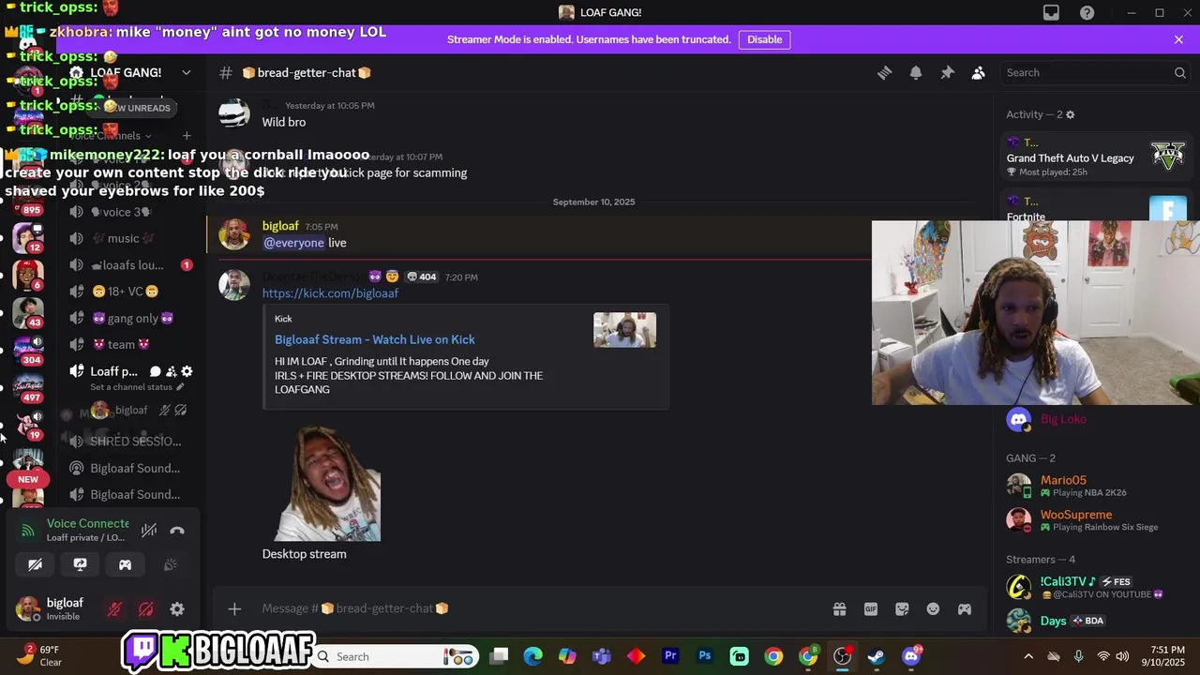The height and width of the screenshot is (675, 1200).
Task: Open the Discord inbox icon
Action: click(x=1051, y=12)
